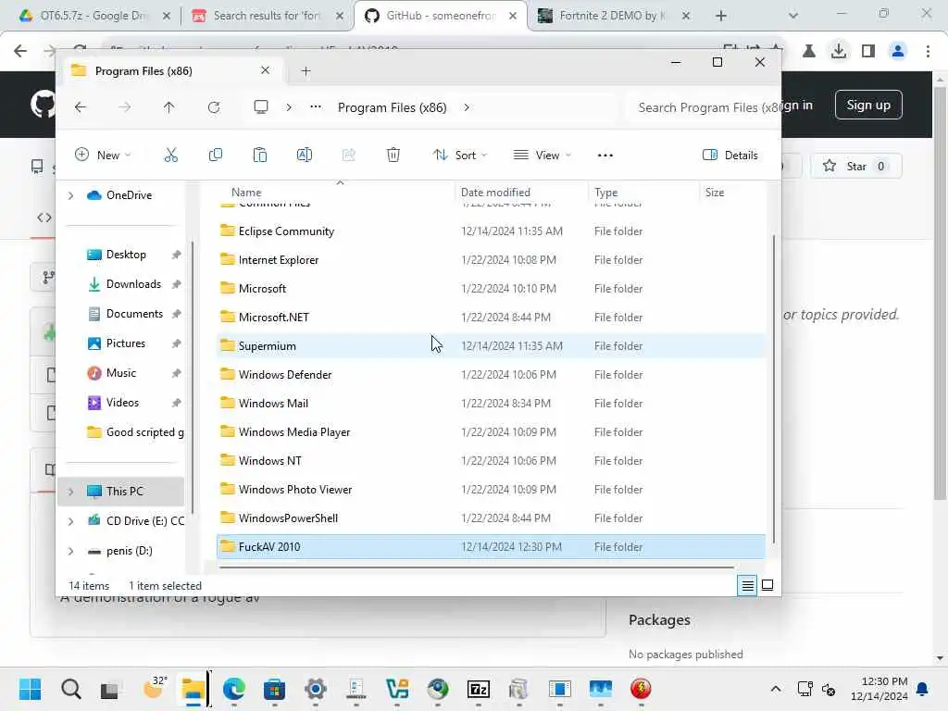Toggle the Details pane
This screenshot has width=948, height=711.
730,156
